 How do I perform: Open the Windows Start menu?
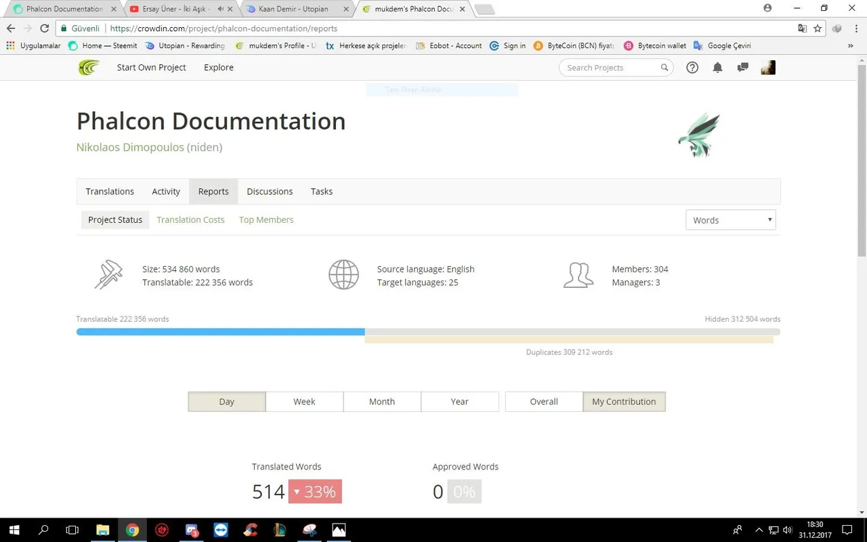pos(14,530)
